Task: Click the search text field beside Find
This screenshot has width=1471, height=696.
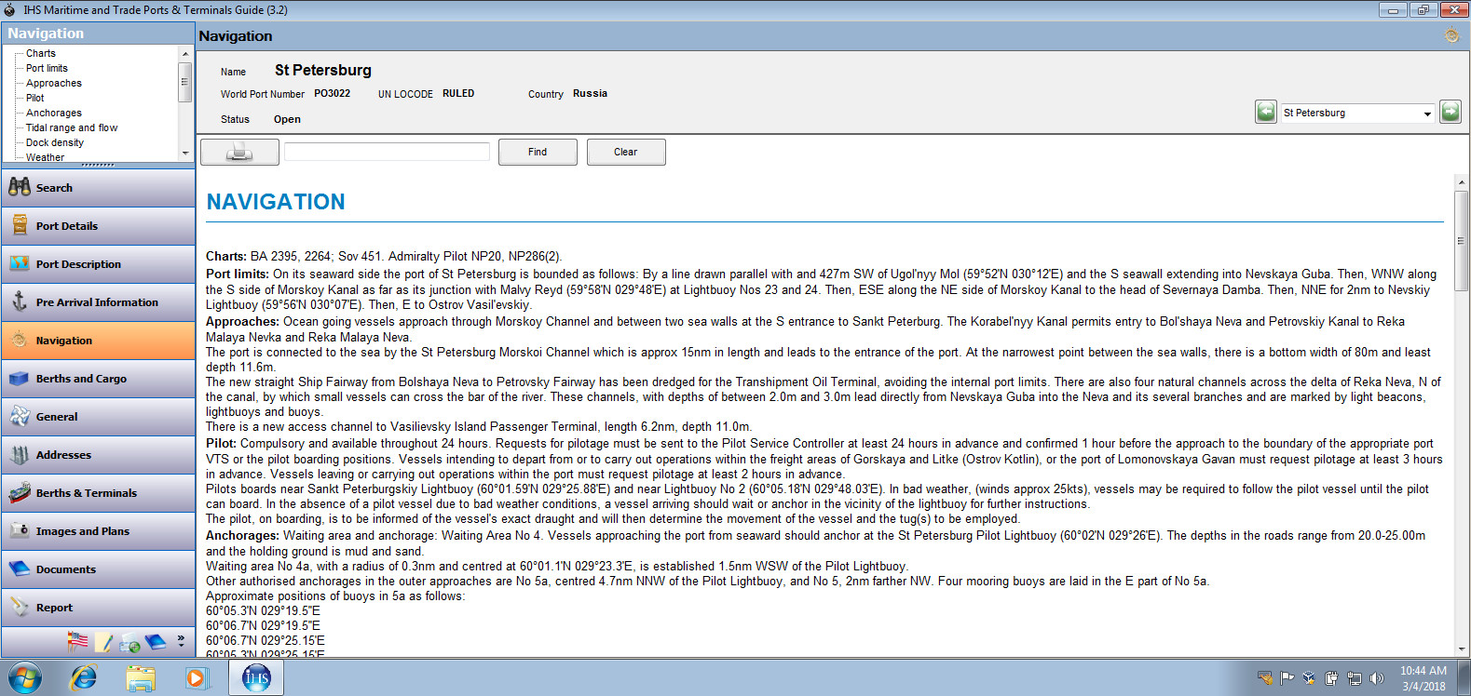Action: click(x=387, y=152)
